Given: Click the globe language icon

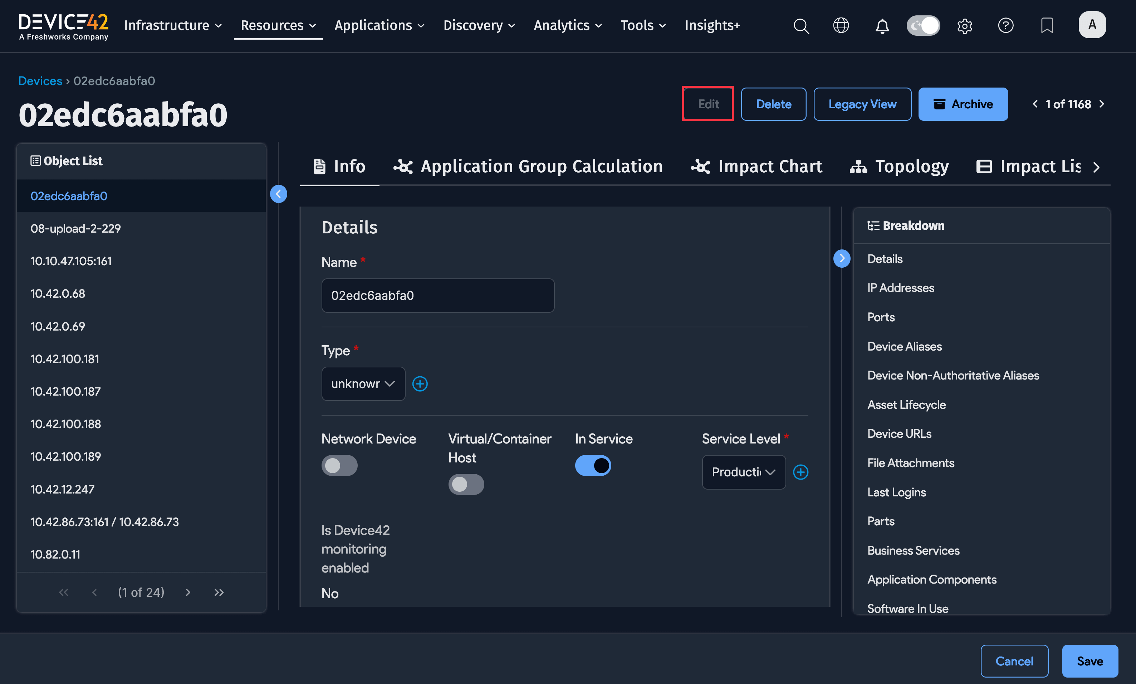Looking at the screenshot, I should (x=841, y=25).
